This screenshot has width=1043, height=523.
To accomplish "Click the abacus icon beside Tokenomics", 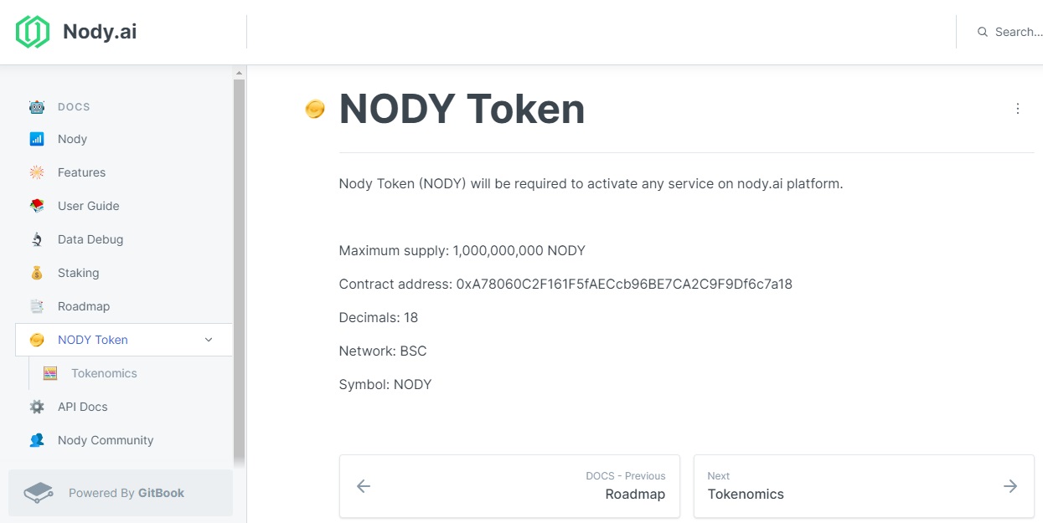I will (50, 373).
